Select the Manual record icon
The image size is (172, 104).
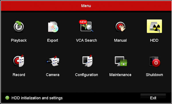120,26
